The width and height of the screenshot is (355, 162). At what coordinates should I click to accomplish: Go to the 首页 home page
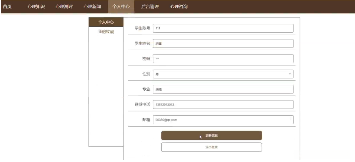(7, 7)
